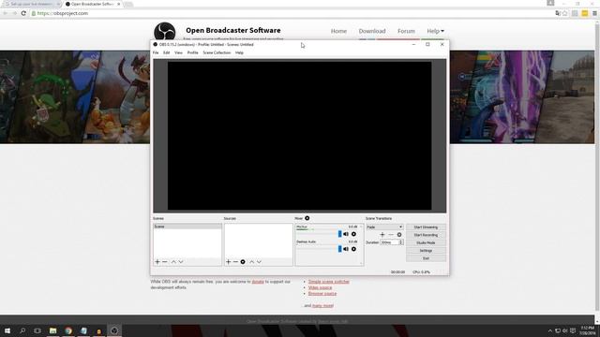The height and width of the screenshot is (337, 600).
Task: Open the OBS View menu
Action: 178,52
